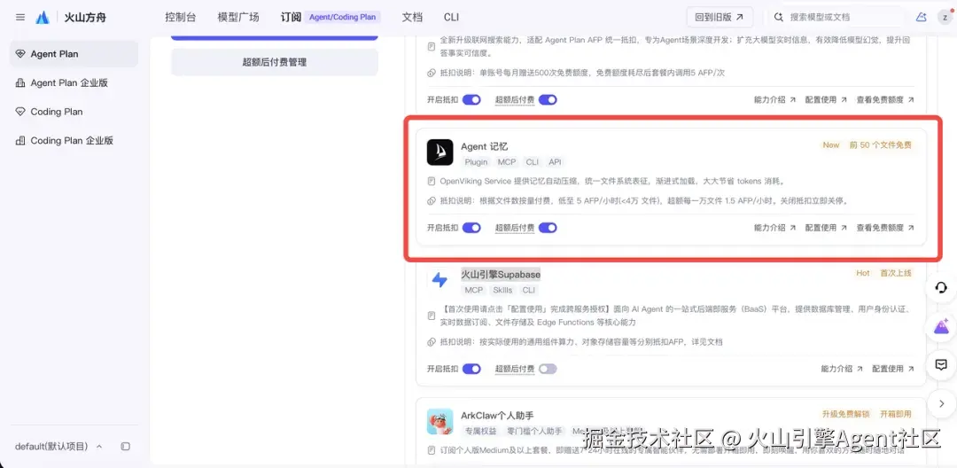Select the 订阅 tab
Image resolution: width=957 pixels, height=468 pixels.
click(291, 17)
